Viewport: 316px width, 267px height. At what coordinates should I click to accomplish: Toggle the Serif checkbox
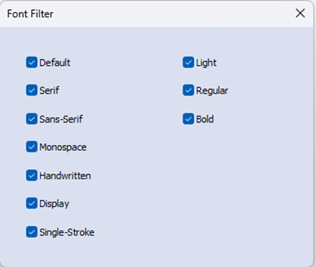click(x=32, y=90)
